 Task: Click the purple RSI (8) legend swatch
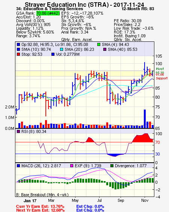tap(18, 131)
